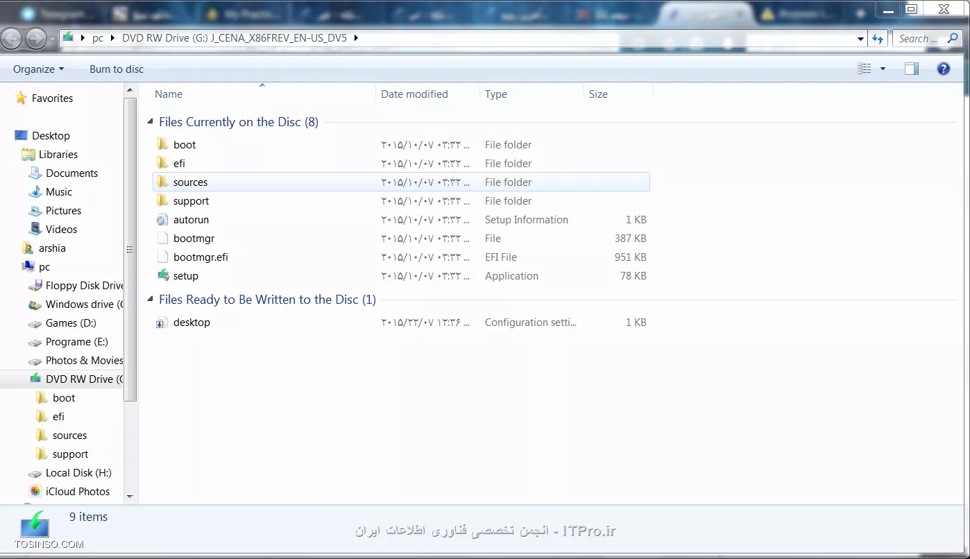Select the bootmgr file icon
The image size is (970, 559).
tap(162, 238)
